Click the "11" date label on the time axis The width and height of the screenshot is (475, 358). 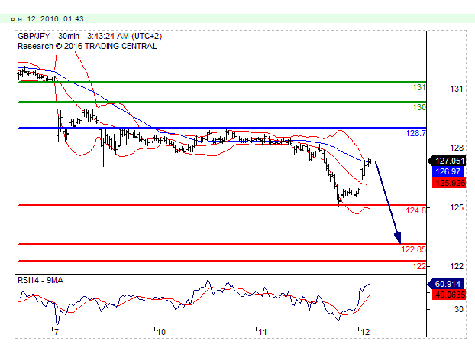pos(263,332)
